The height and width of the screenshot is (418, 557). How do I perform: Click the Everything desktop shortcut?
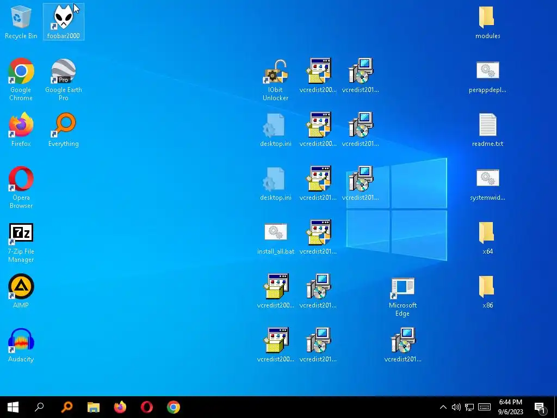coord(63,130)
